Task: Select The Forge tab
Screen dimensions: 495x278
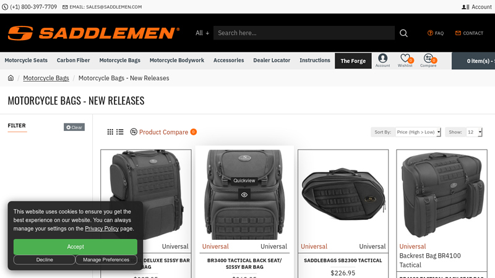Action: click(353, 61)
